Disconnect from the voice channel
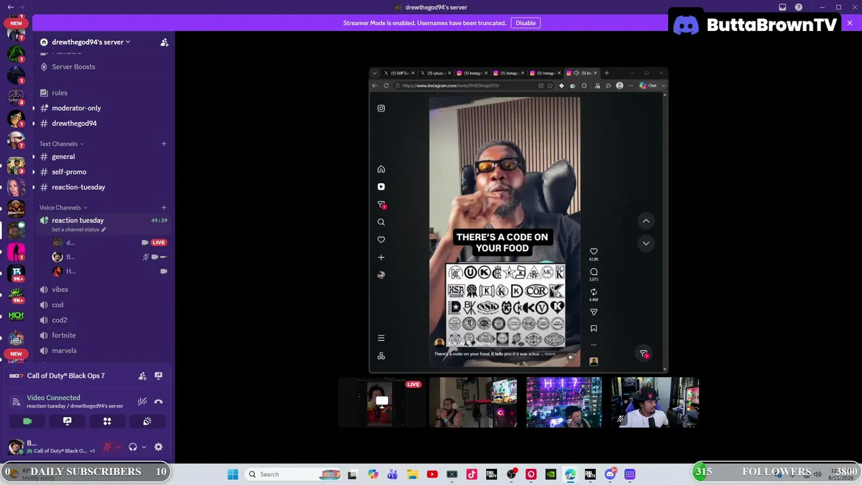Viewport: 862px width, 485px height. click(158, 401)
